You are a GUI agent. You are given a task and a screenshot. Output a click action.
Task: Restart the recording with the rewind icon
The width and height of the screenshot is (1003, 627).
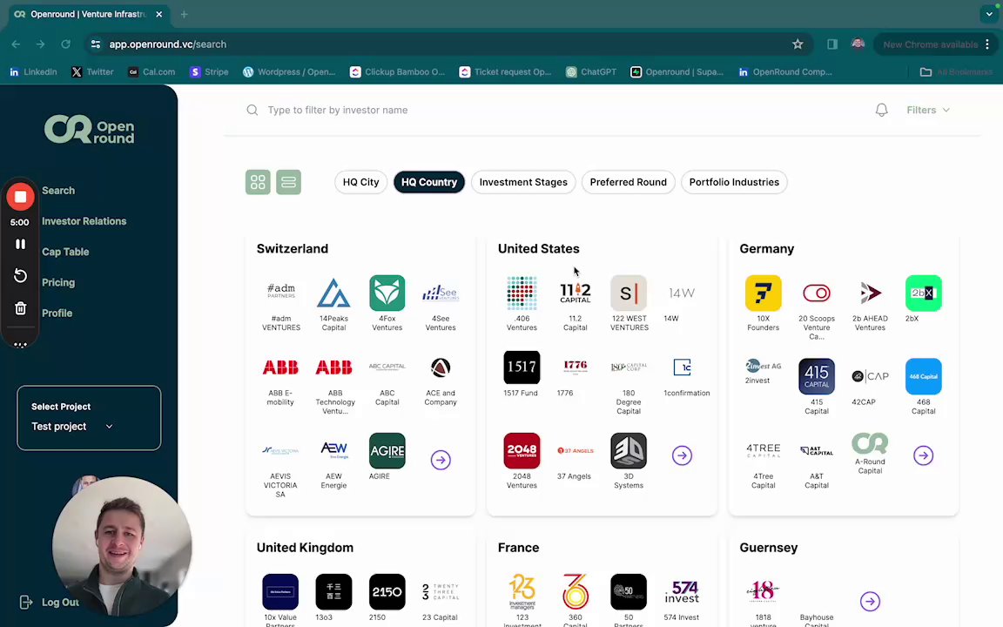(21, 276)
